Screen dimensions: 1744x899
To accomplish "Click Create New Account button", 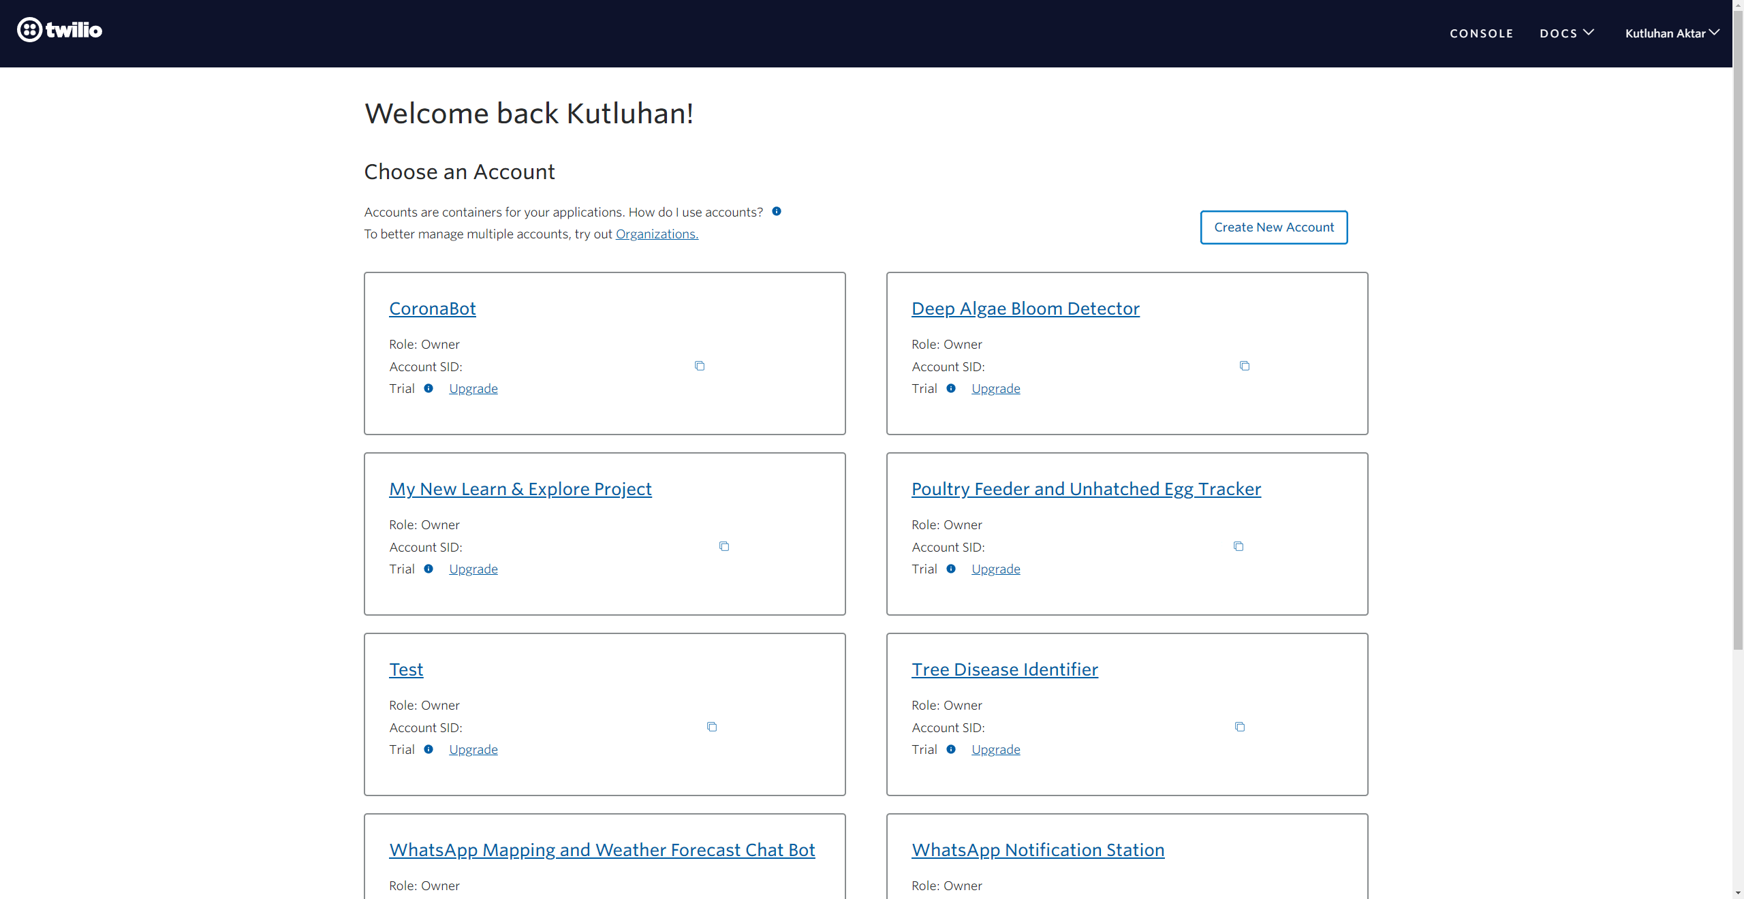I will point(1273,227).
